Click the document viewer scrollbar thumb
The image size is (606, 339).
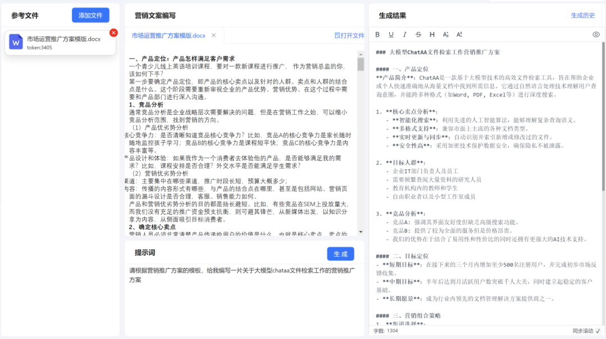tap(361, 64)
